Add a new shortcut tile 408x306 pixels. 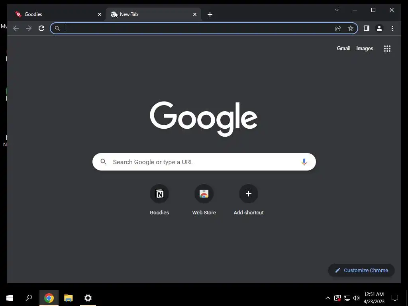[x=249, y=200]
